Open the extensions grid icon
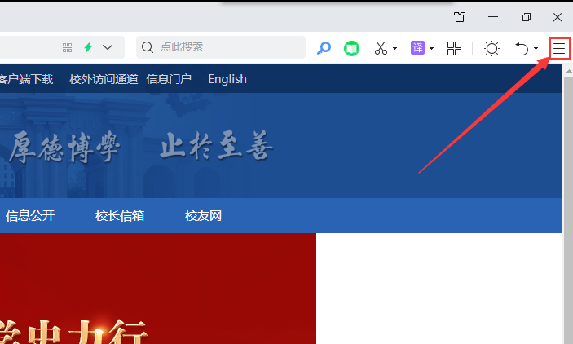This screenshot has height=344, width=573. click(455, 48)
